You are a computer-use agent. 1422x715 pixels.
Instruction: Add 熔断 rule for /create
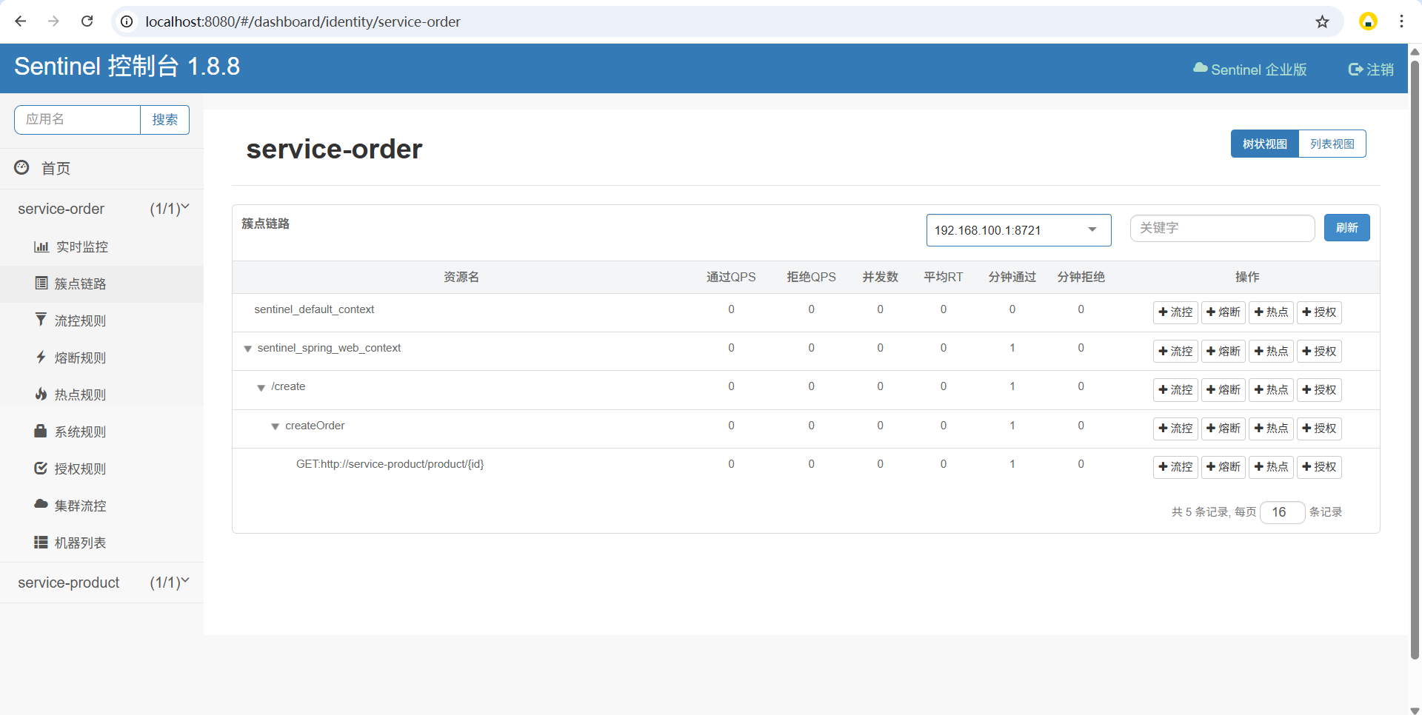click(1224, 390)
